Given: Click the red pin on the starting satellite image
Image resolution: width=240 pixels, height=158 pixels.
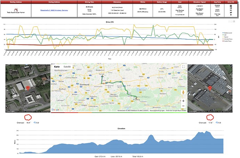Looking at the screenshot, I should click(x=28, y=88).
